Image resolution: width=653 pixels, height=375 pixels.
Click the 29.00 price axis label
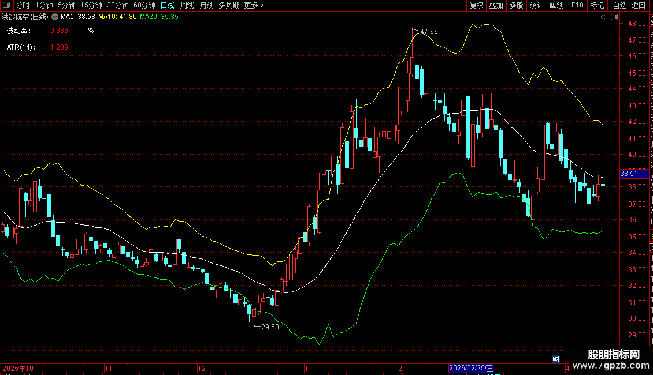(x=637, y=335)
